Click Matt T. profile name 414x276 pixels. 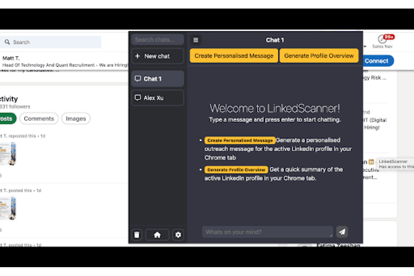pos(11,58)
